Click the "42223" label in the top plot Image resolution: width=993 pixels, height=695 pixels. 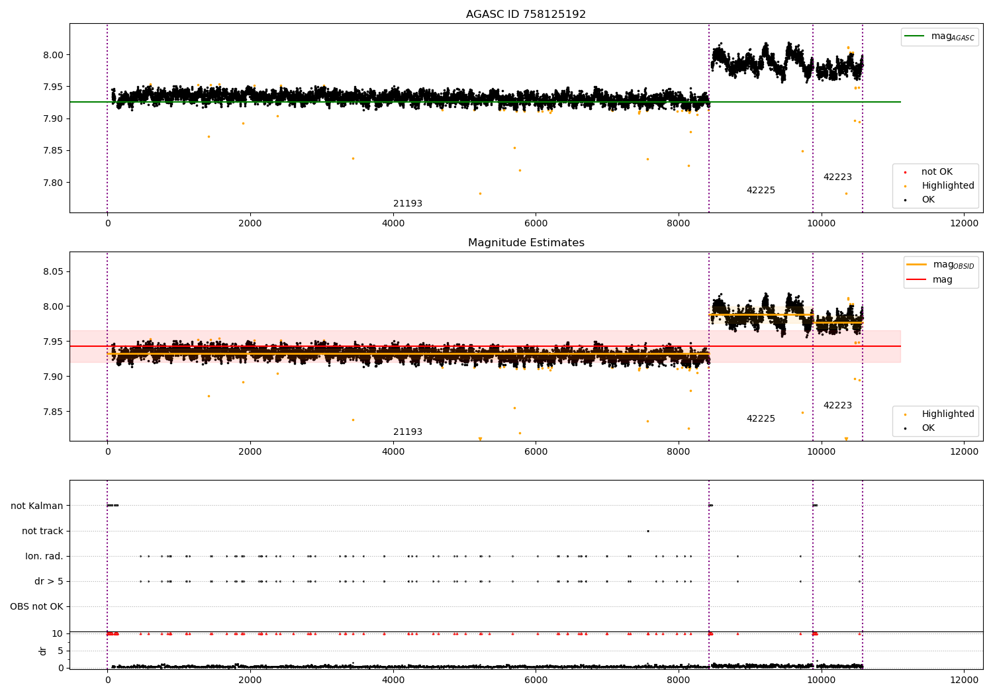(x=837, y=177)
